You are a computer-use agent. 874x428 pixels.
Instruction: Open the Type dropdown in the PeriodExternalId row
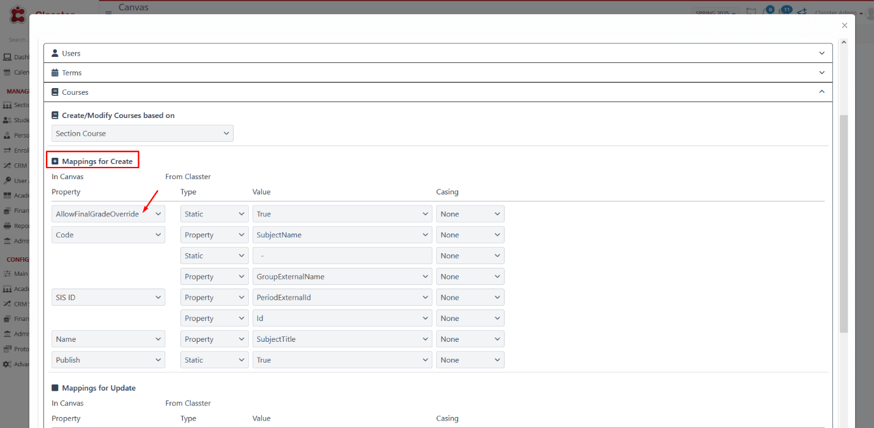pos(215,298)
